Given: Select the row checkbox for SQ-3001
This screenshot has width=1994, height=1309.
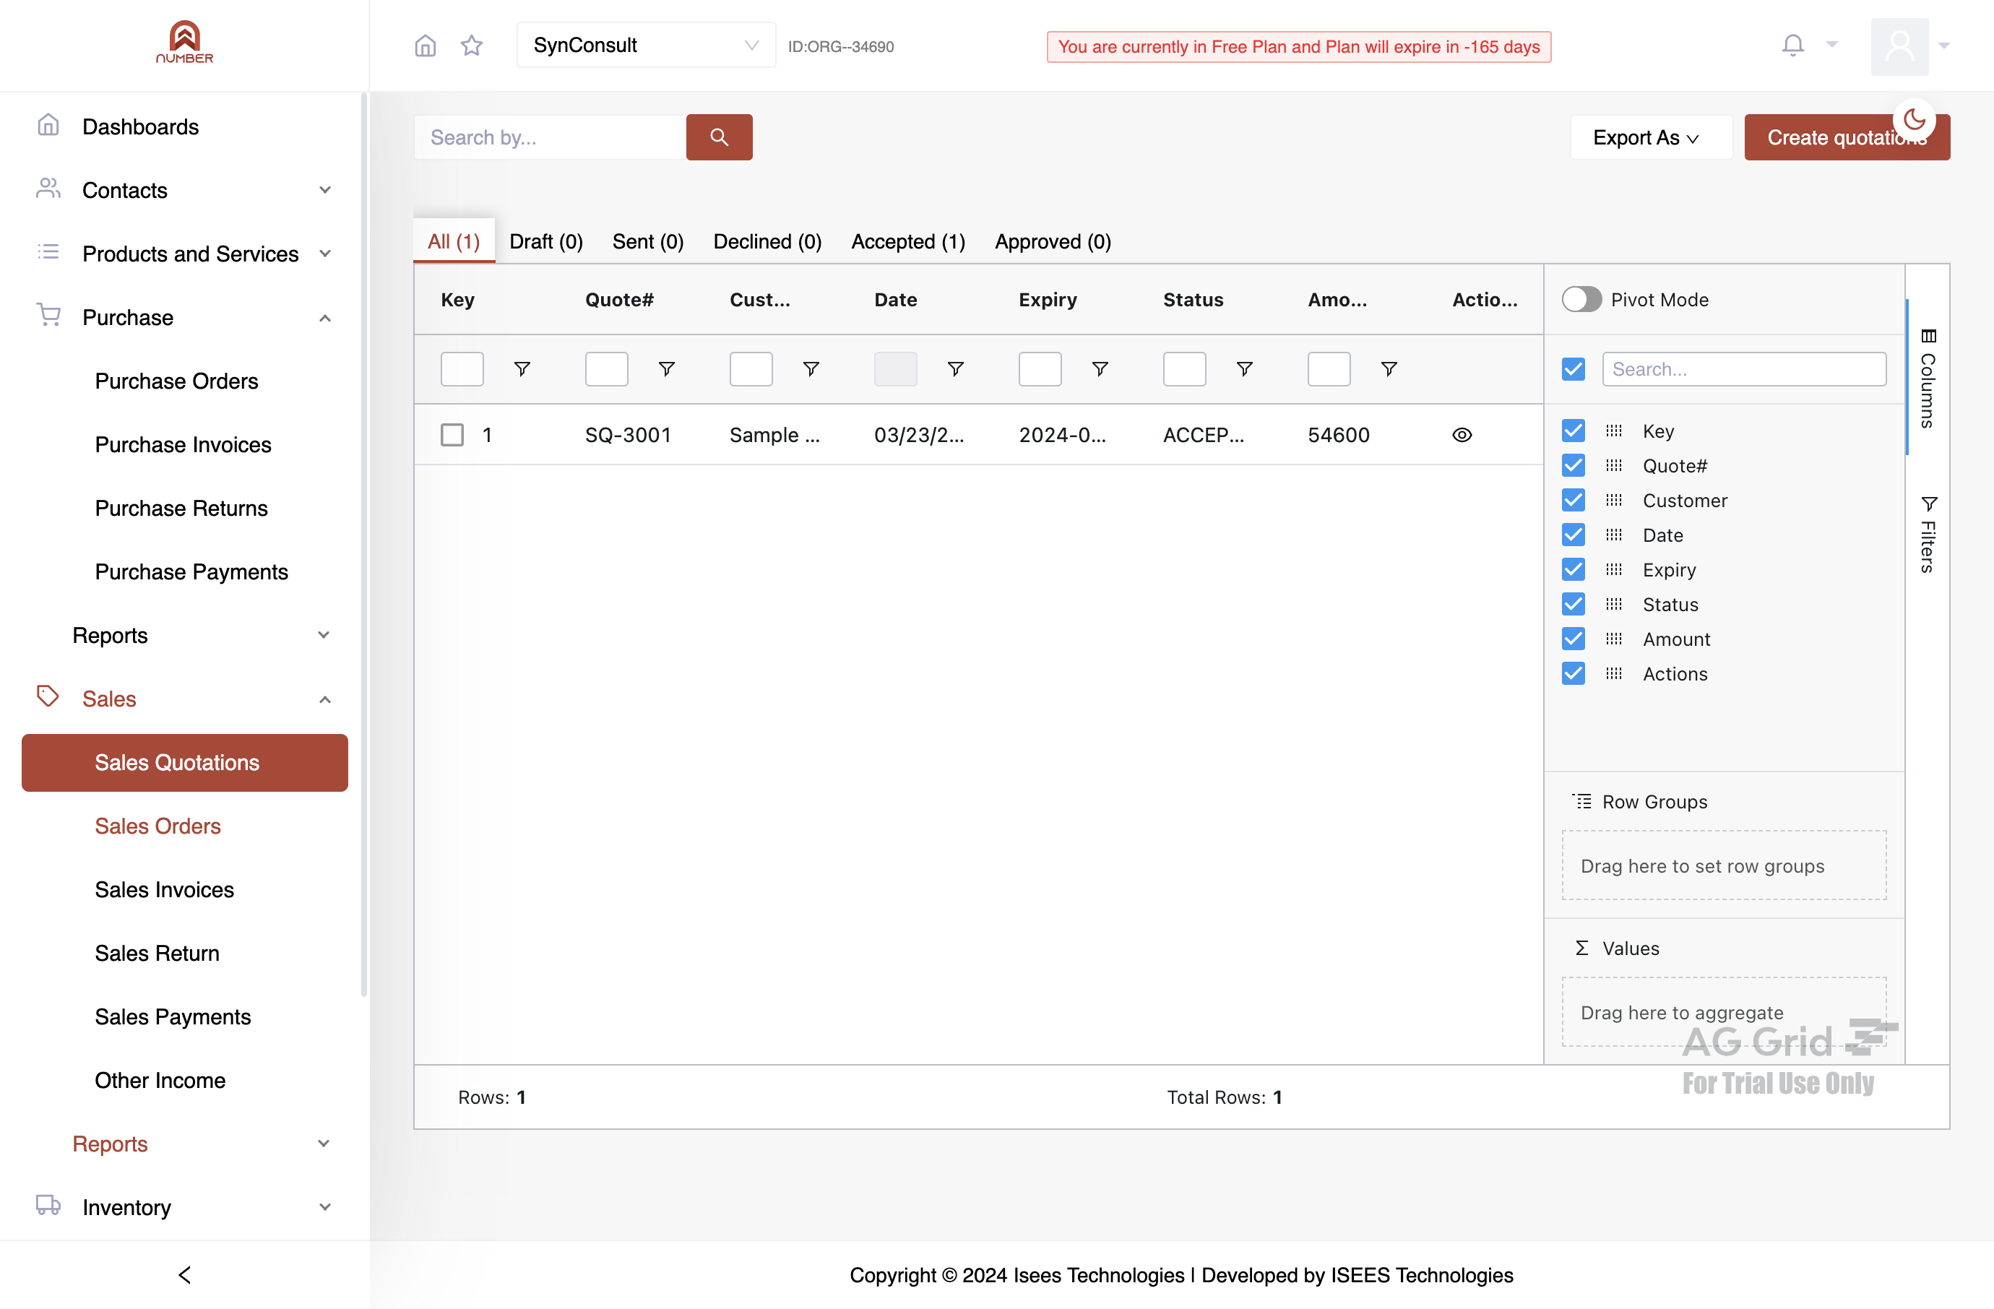Looking at the screenshot, I should [x=452, y=435].
